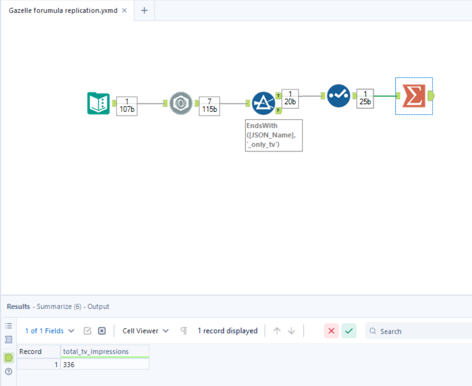Open the metadata list view in Results sidebar
This screenshot has width=472, height=386.
8,325
